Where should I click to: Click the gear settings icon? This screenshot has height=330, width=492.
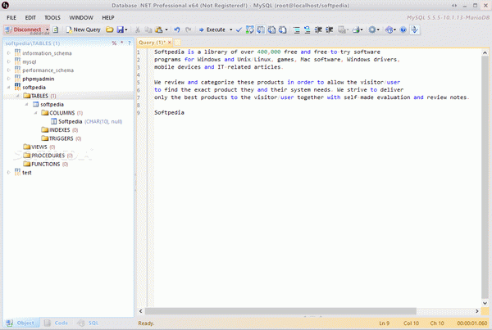coord(371,29)
